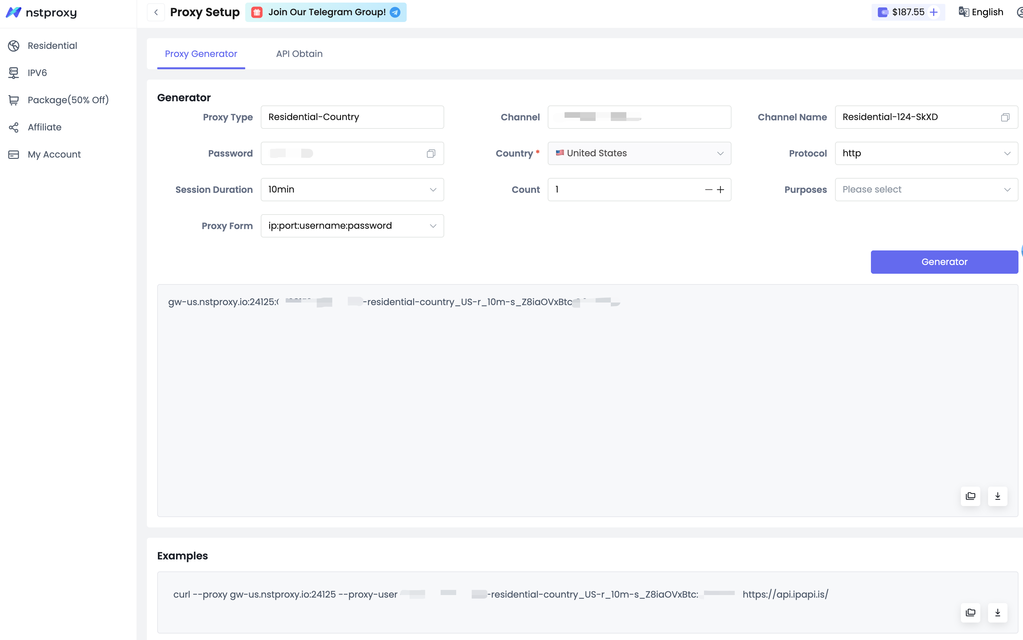Copy the Channel Name value
The width and height of the screenshot is (1023, 640).
click(x=1005, y=117)
